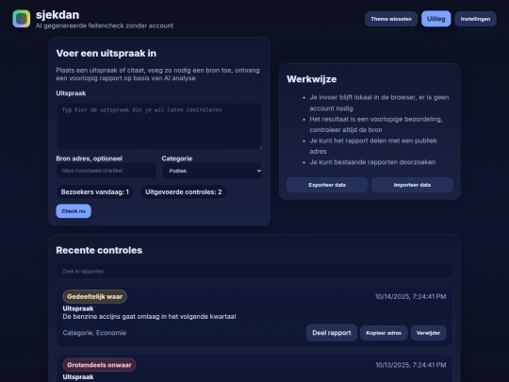Click Verwijder for benzine accijns report
The height and width of the screenshot is (382, 509).
pos(428,333)
